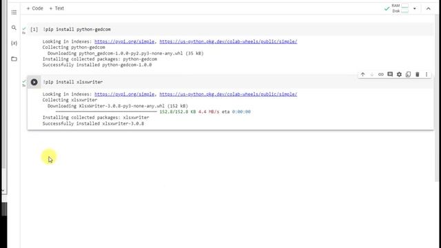Add a new Text cell
This screenshot has width=441, height=248.
tap(57, 8)
